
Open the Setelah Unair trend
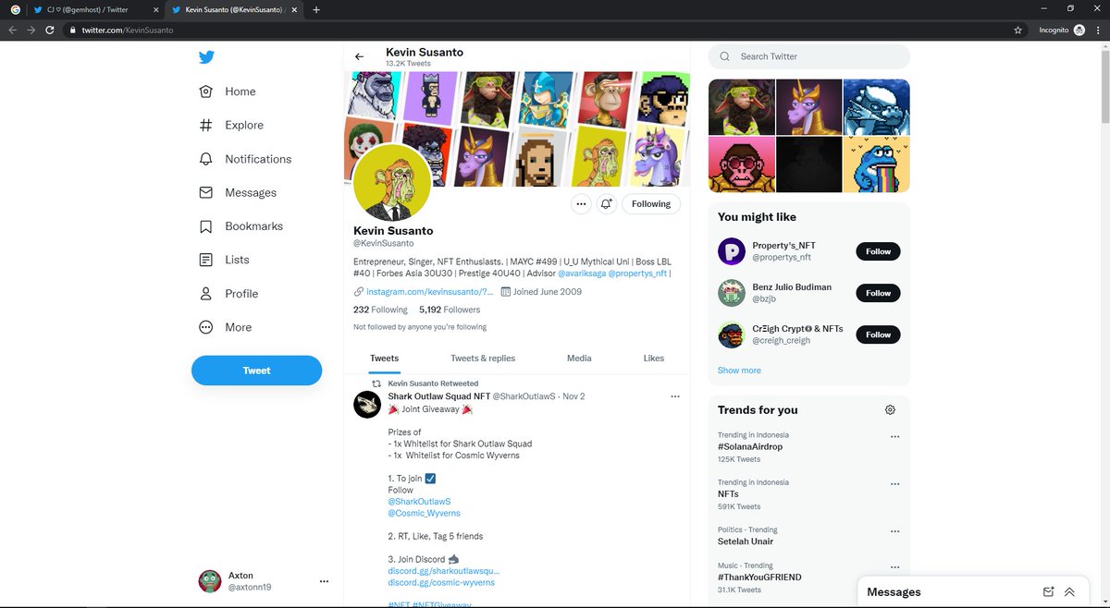point(746,541)
